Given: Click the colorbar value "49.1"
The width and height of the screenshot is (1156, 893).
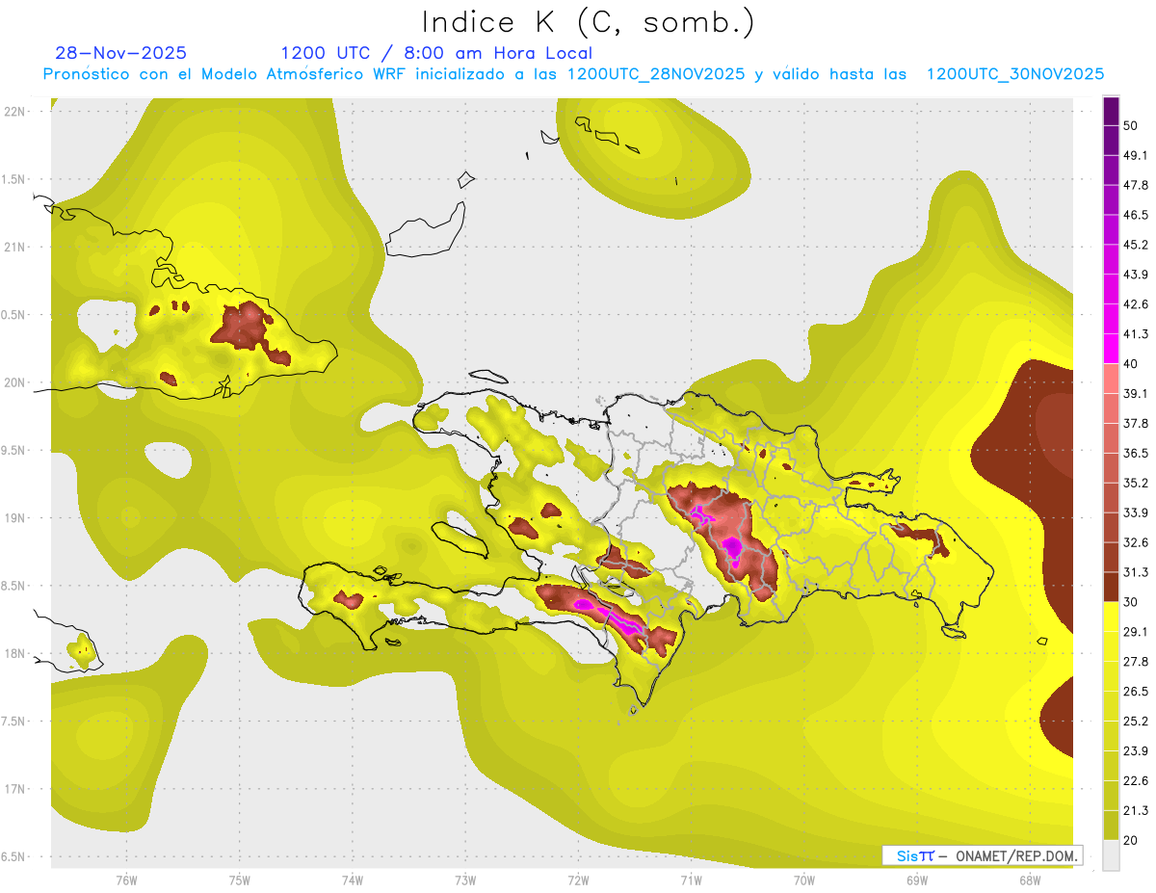Looking at the screenshot, I should click(1136, 155).
